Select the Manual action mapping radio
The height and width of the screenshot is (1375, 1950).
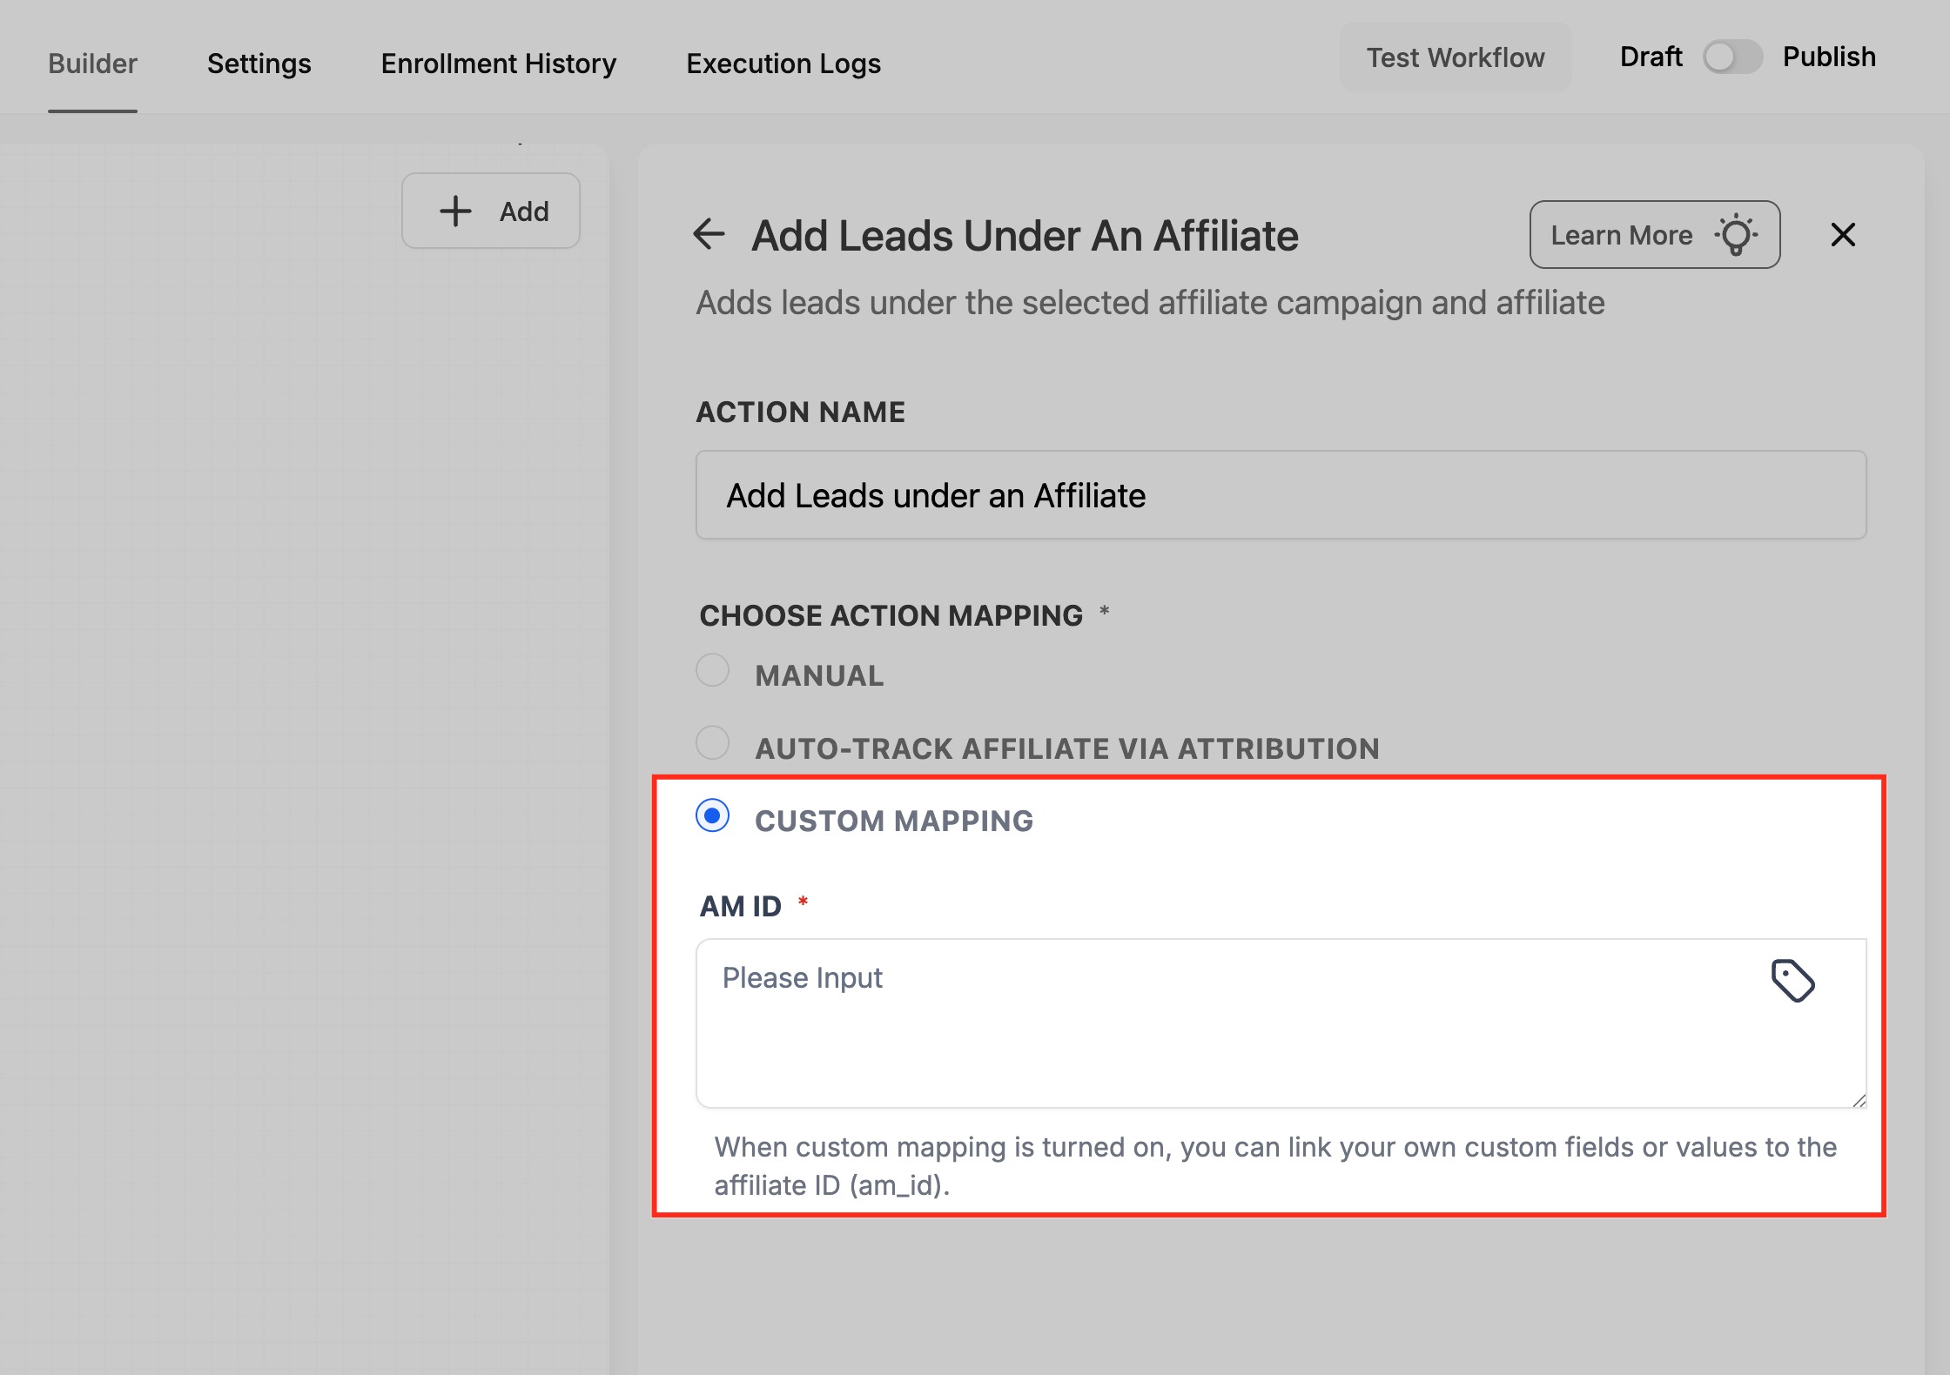[713, 671]
